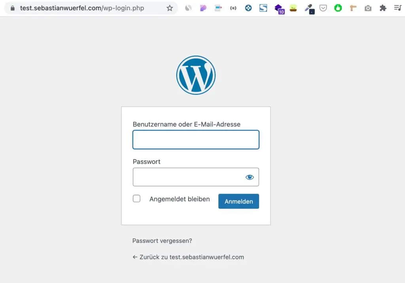Open the tan signpost extension icon
This screenshot has height=283, width=405.
click(353, 8)
